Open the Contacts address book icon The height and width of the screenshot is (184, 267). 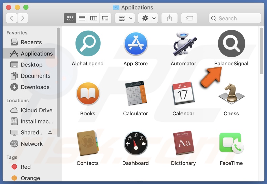pyautogui.click(x=88, y=143)
